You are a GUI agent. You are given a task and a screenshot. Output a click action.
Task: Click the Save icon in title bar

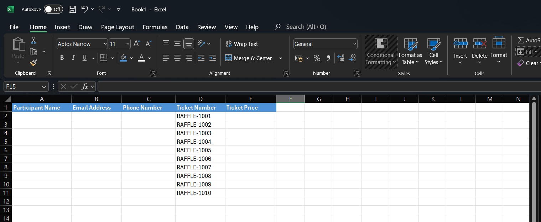tap(72, 10)
